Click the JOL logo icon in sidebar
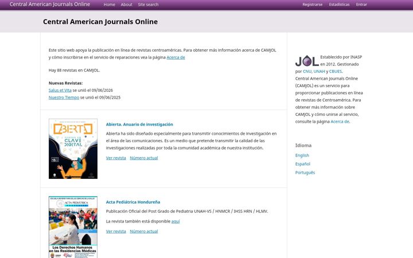The width and height of the screenshot is (413, 258). [307, 61]
